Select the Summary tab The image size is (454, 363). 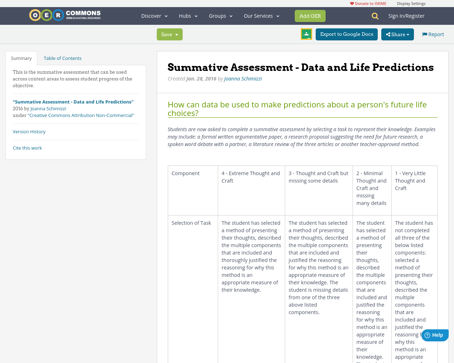[21, 57]
